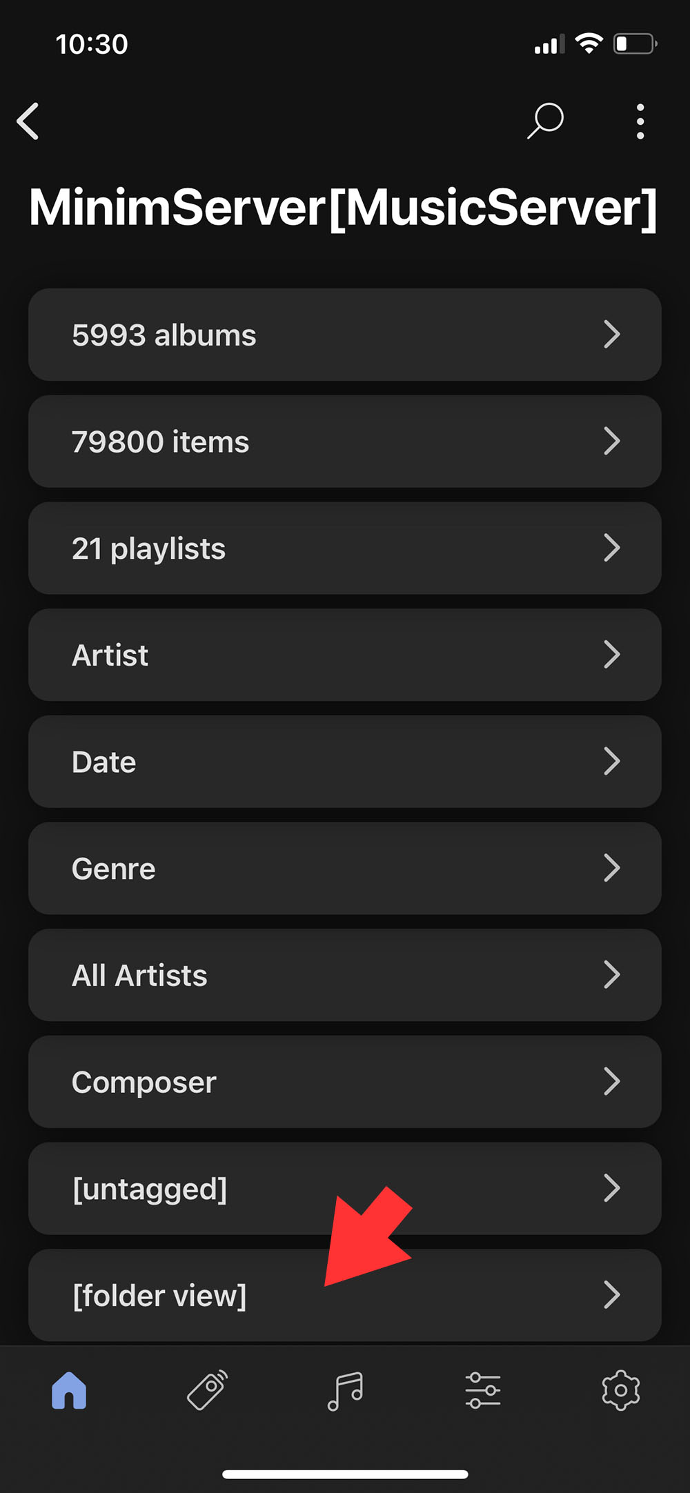Browse by Composer
Screen dimensions: 690x1493
(x=345, y=1082)
